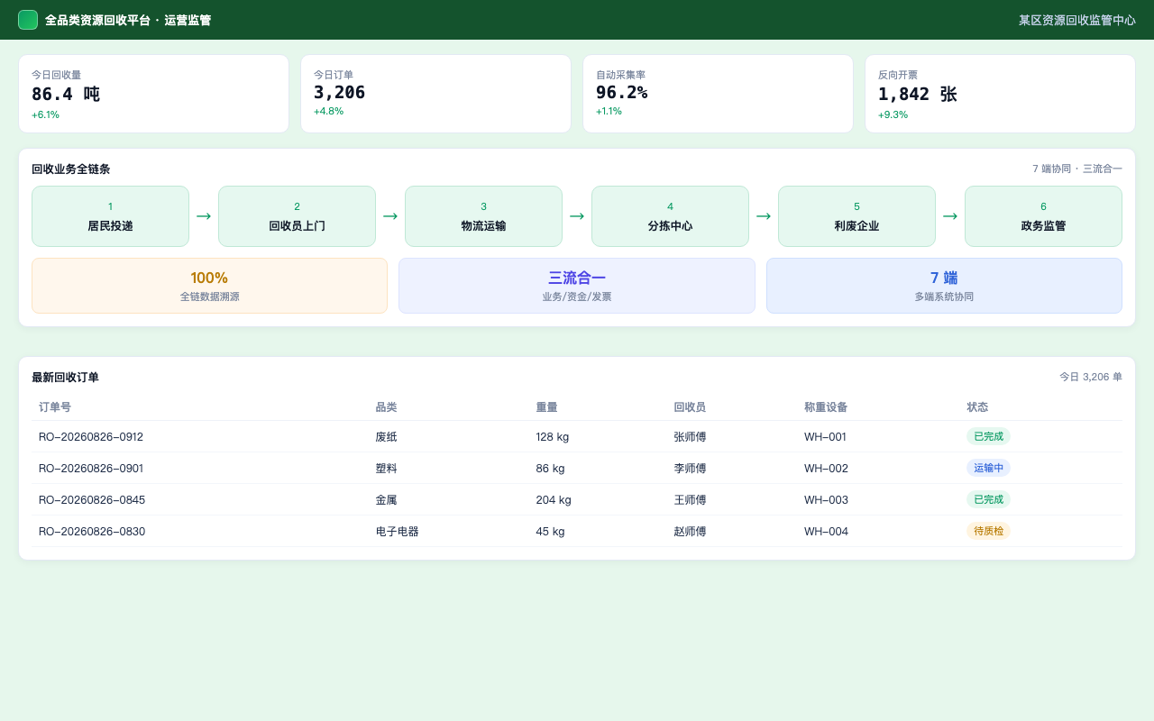Select chain step 6 政务监管
Viewport: 1154px width, 721px height.
coord(1043,216)
